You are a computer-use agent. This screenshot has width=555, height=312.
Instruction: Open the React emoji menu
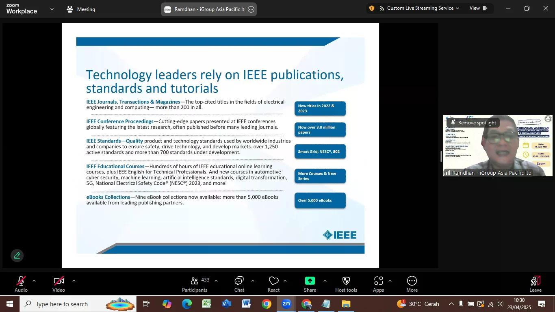click(273, 284)
